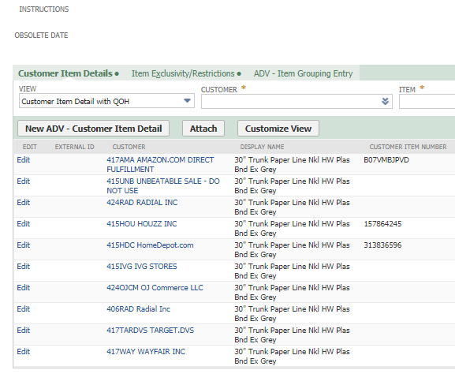Viewport: 455px width, 385px height.
Task: Click Edit for Target.DVS row
Action: 23,330
